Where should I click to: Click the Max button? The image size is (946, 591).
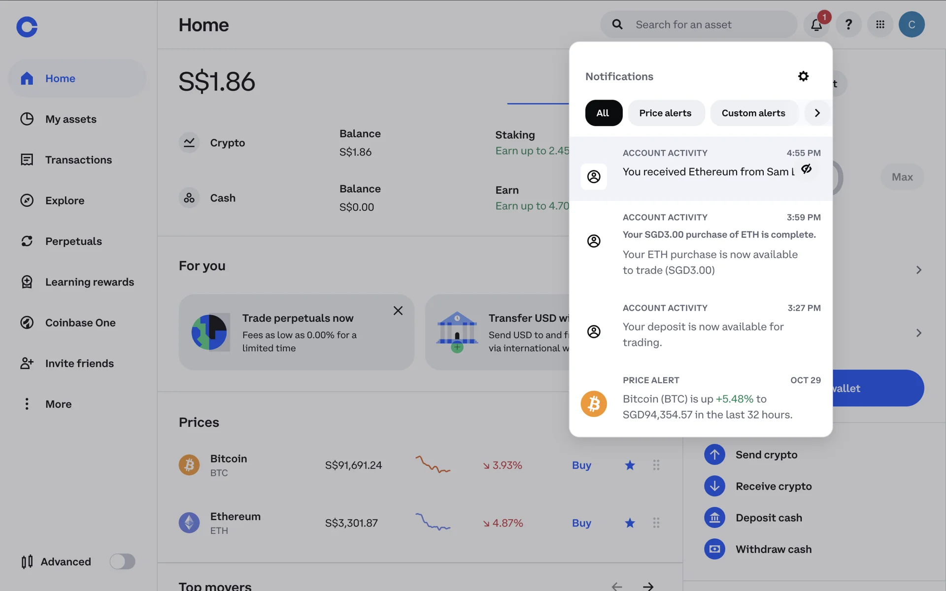click(x=902, y=177)
